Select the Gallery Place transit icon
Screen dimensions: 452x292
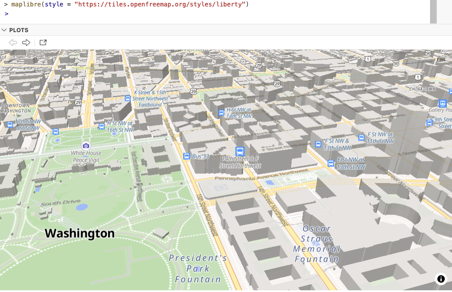(443, 104)
